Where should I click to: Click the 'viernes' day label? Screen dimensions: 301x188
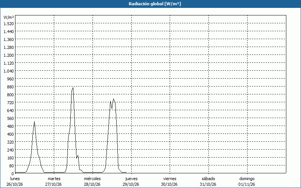click(x=170, y=179)
